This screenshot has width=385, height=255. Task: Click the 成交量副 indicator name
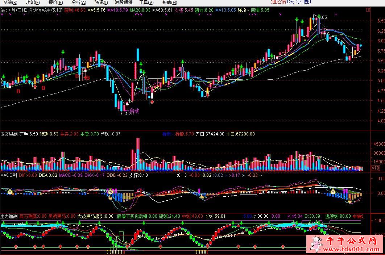(9, 134)
